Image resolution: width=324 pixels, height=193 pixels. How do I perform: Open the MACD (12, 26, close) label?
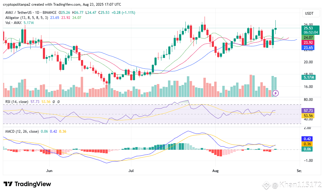[x=22, y=131]
